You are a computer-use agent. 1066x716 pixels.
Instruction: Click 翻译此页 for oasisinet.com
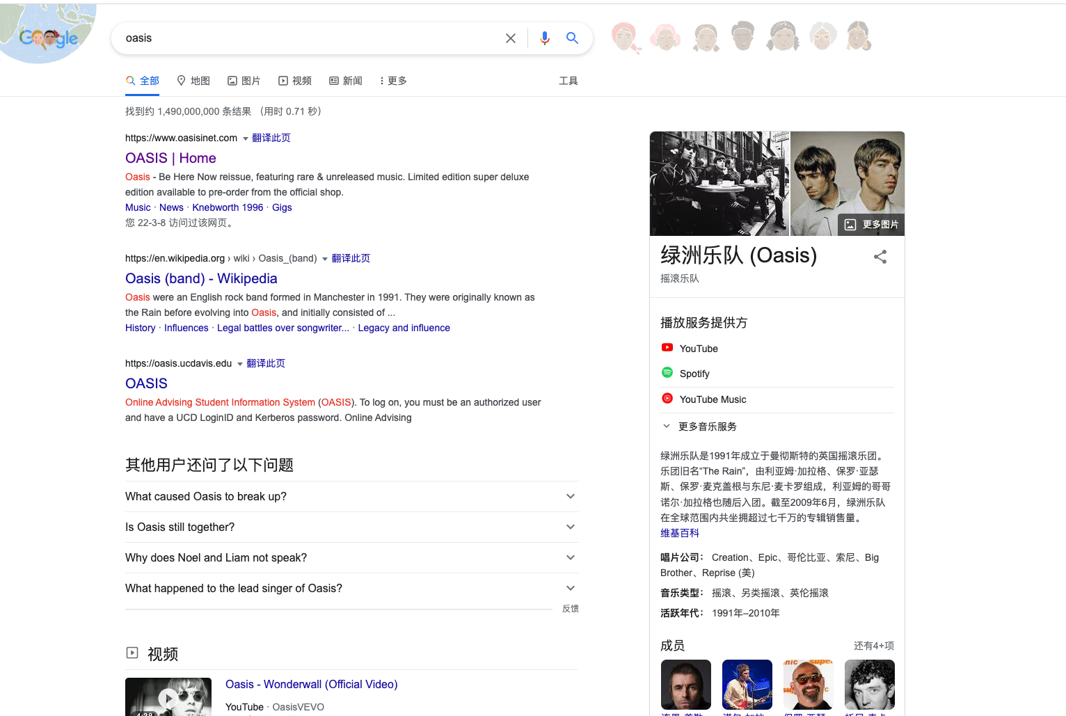[271, 138]
